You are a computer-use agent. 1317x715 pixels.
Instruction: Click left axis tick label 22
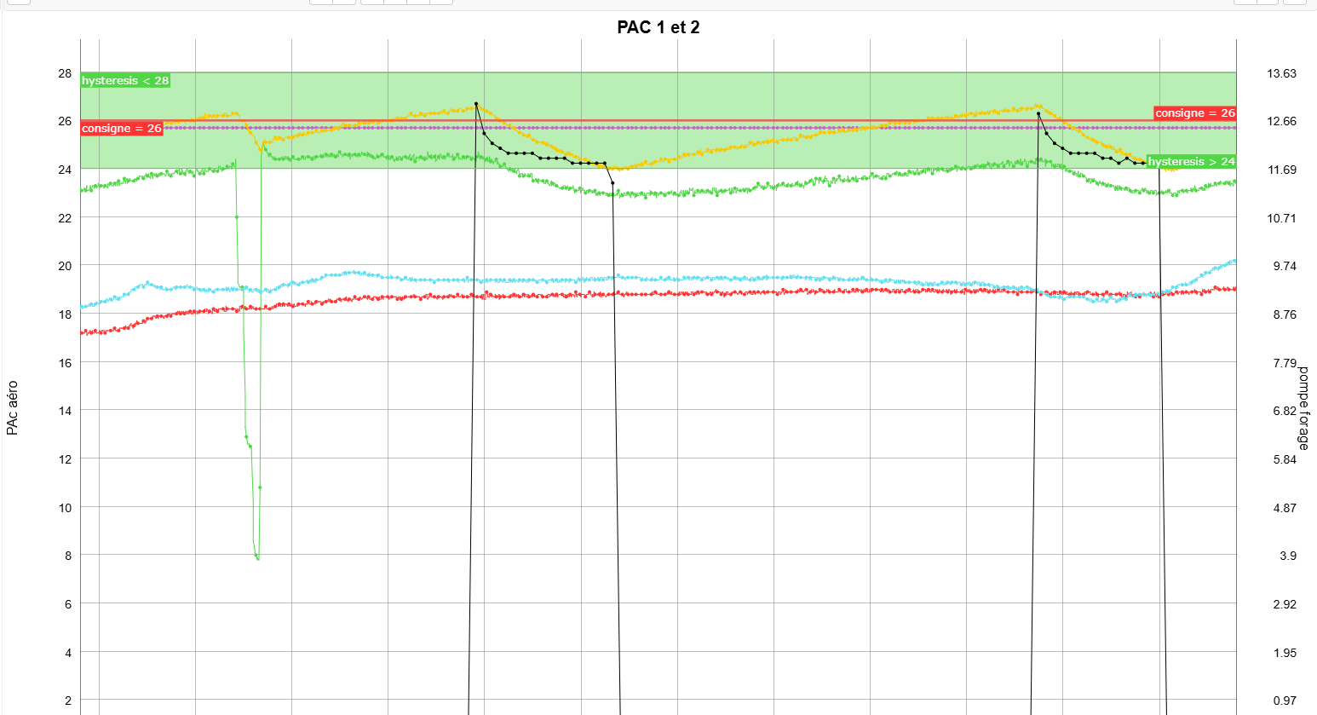(x=65, y=218)
